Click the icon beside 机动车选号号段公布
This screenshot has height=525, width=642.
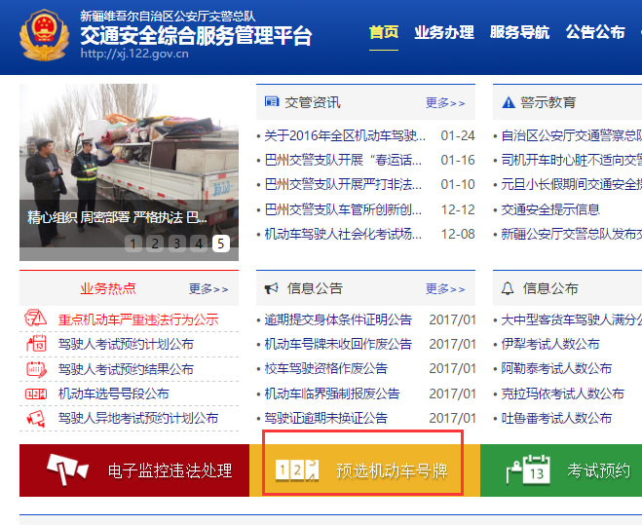(x=36, y=394)
